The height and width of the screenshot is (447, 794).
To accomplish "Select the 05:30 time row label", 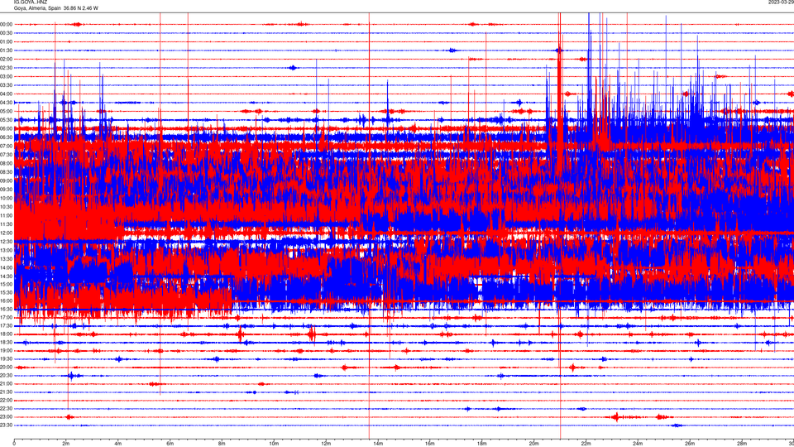I will [6, 120].
